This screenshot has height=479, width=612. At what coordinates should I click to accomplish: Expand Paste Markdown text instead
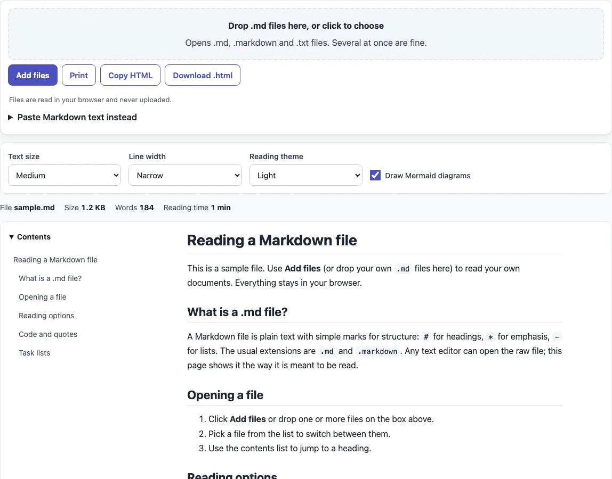point(73,117)
